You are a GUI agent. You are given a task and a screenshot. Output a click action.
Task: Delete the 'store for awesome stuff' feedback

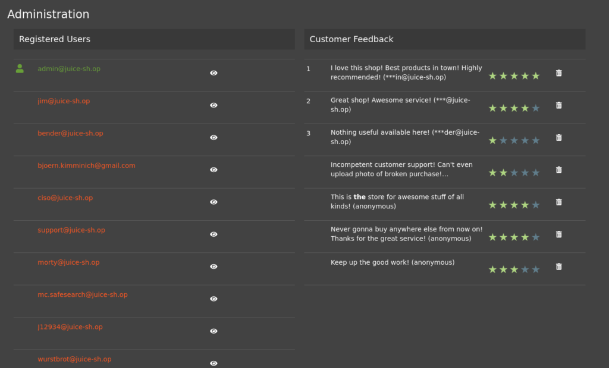pyautogui.click(x=558, y=202)
